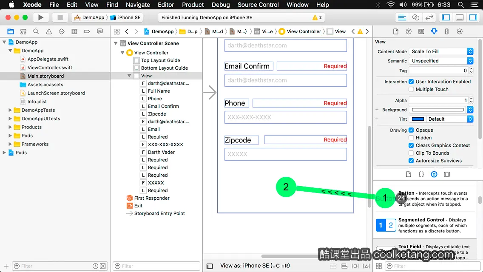This screenshot has height=272, width=483.
Task: Open the Tint Default dropdown
Action: pos(449,119)
